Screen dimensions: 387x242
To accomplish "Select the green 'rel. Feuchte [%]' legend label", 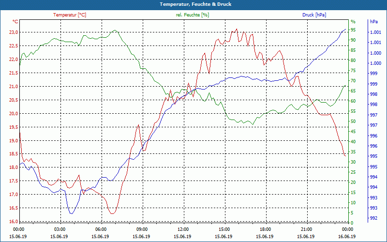I will tap(192, 15).
